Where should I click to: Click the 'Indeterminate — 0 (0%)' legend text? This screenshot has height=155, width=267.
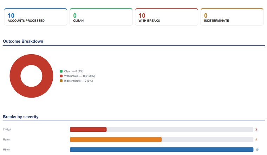[x=78, y=81]
